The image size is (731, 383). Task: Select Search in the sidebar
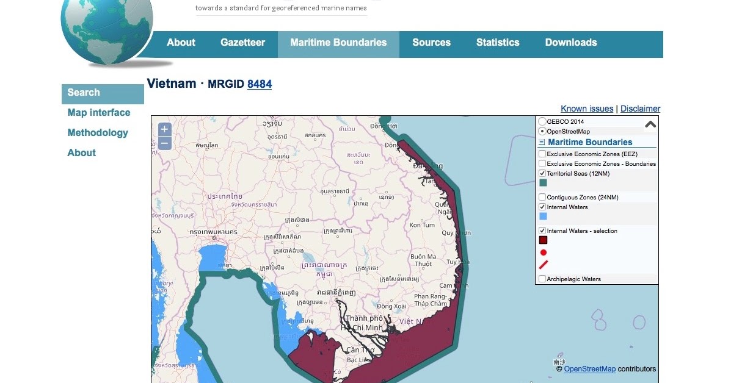click(103, 93)
